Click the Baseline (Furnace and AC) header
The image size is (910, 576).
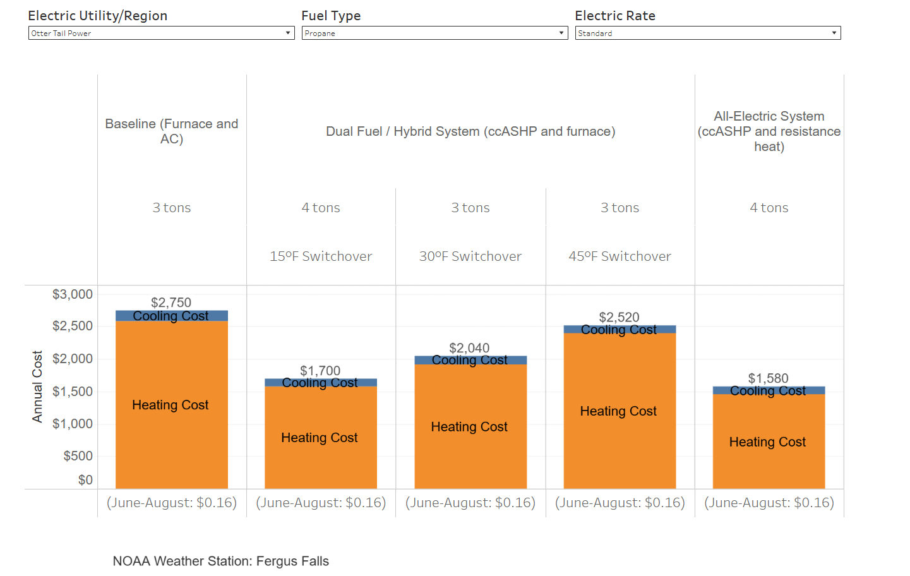(171, 131)
